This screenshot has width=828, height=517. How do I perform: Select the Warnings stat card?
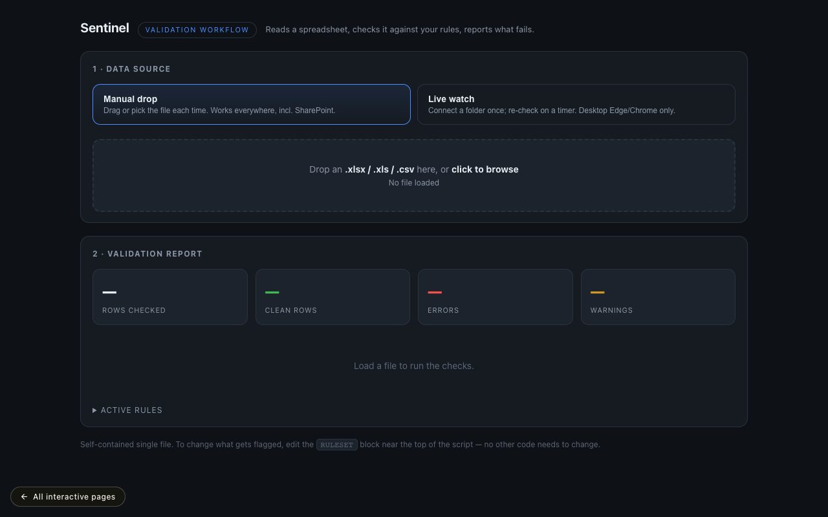pos(658,297)
